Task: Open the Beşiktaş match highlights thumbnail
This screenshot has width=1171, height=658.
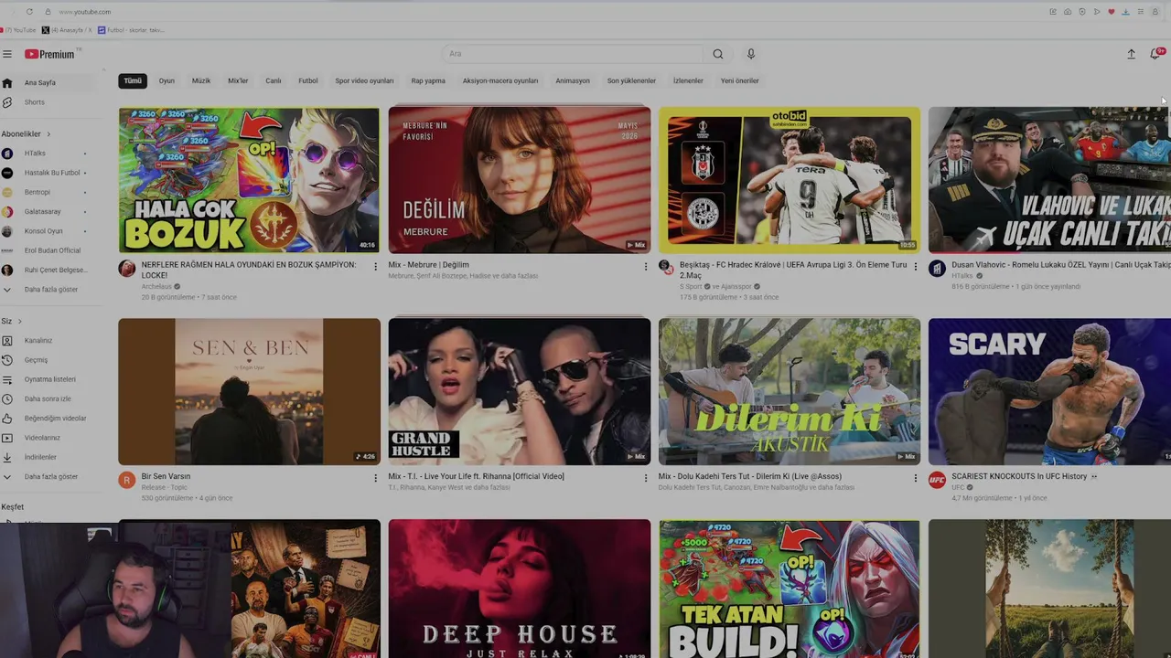Action: [x=790, y=180]
